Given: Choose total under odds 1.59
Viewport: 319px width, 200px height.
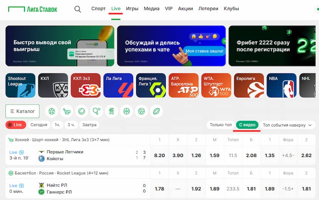Looking at the screenshot, I should click(x=214, y=155).
